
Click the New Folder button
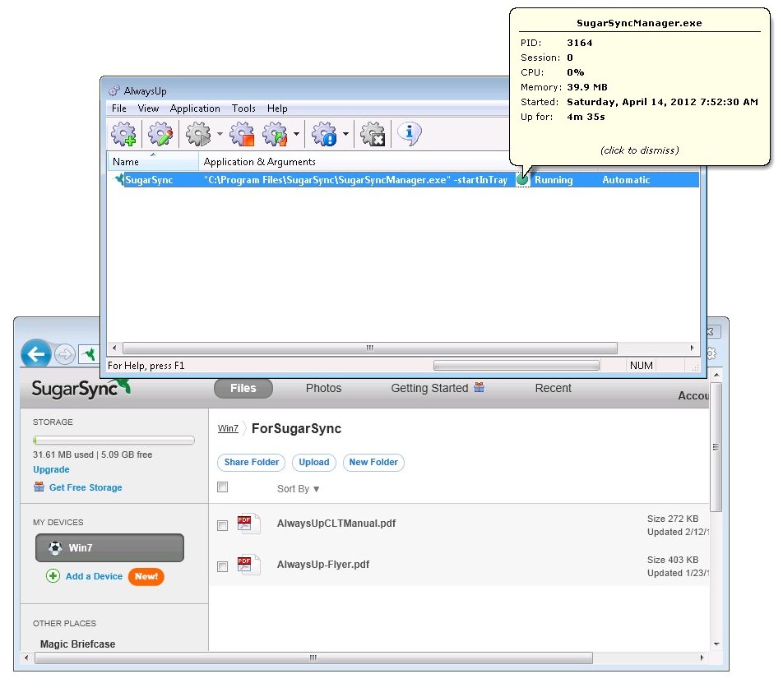pyautogui.click(x=373, y=462)
